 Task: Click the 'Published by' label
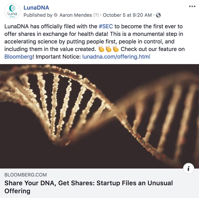coord(38,15)
